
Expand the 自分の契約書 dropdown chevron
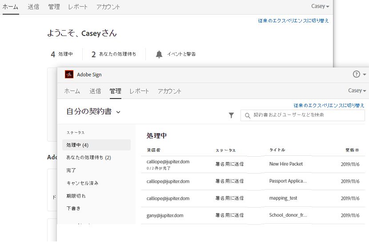118,112
